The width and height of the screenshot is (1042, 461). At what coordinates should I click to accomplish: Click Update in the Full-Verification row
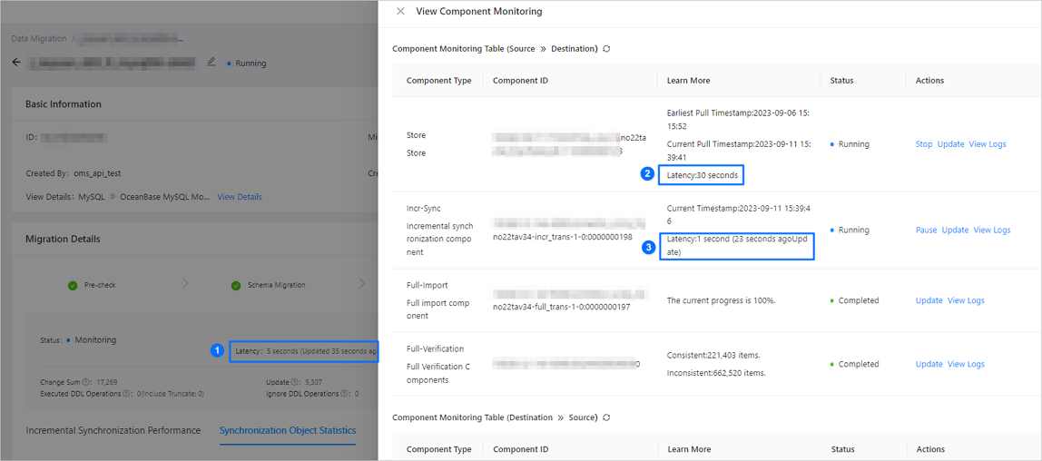tap(929, 365)
